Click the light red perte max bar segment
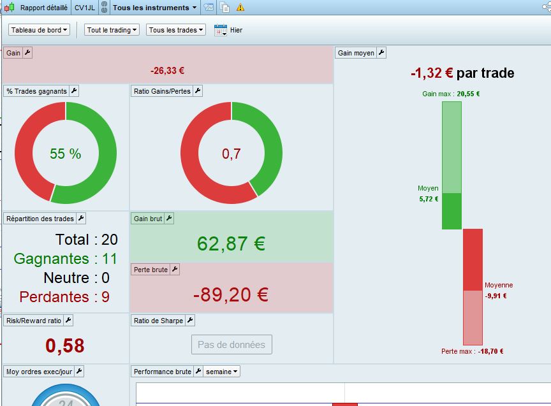 point(473,318)
